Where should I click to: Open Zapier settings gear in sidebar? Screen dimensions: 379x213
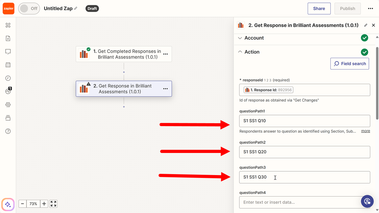coord(8,104)
